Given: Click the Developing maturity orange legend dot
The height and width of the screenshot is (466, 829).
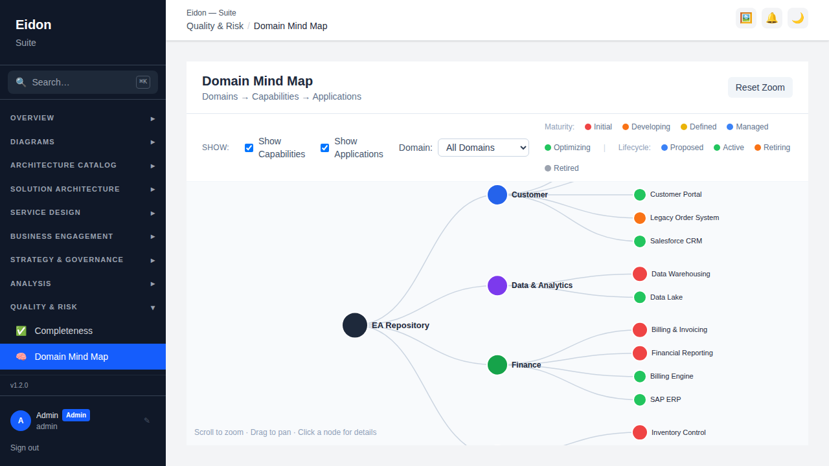Looking at the screenshot, I should click(x=626, y=127).
